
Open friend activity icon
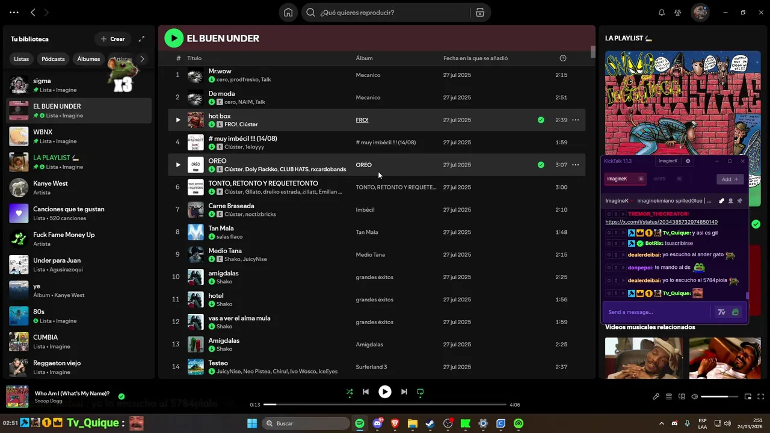click(678, 13)
